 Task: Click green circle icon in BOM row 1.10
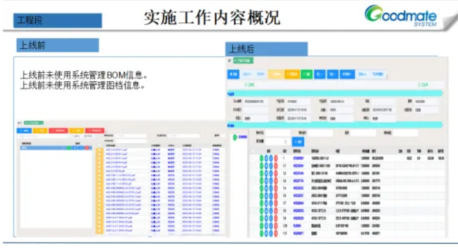tap(261, 226)
